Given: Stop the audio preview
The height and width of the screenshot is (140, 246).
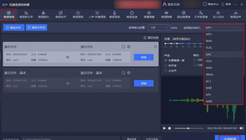Looking at the screenshot, I should [x=170, y=128].
